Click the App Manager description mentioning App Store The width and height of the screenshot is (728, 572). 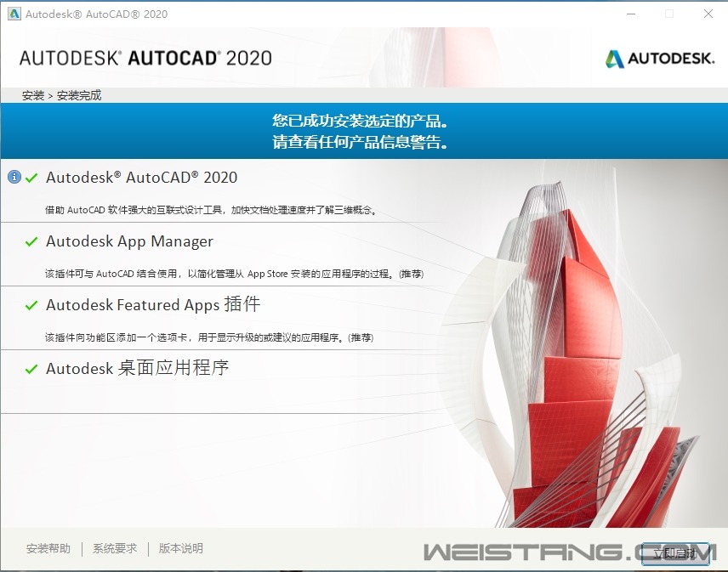(234, 274)
